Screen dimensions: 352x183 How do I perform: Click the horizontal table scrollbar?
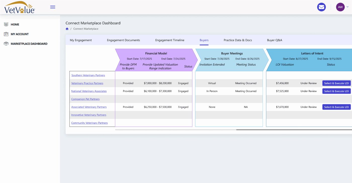[294, 130]
